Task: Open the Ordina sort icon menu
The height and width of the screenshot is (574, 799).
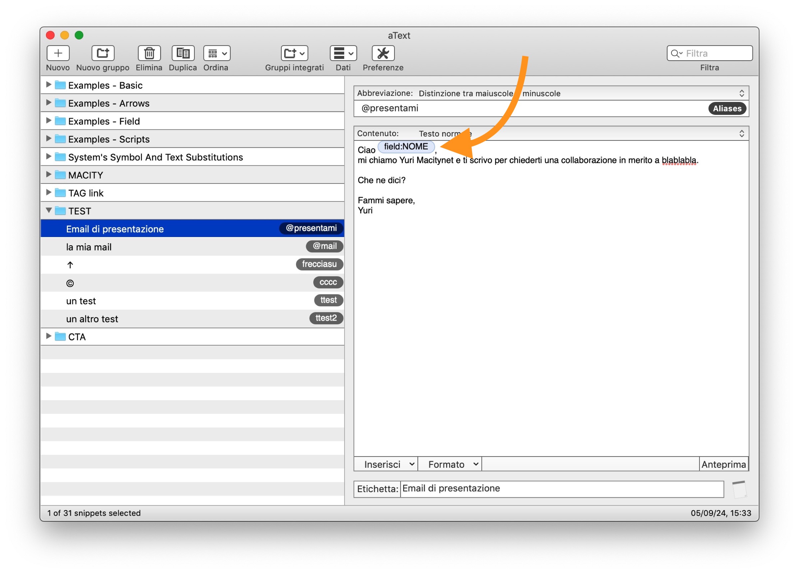Action: coord(217,53)
